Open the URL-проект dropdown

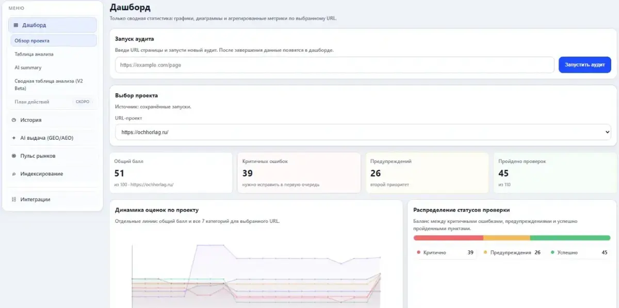click(x=363, y=132)
